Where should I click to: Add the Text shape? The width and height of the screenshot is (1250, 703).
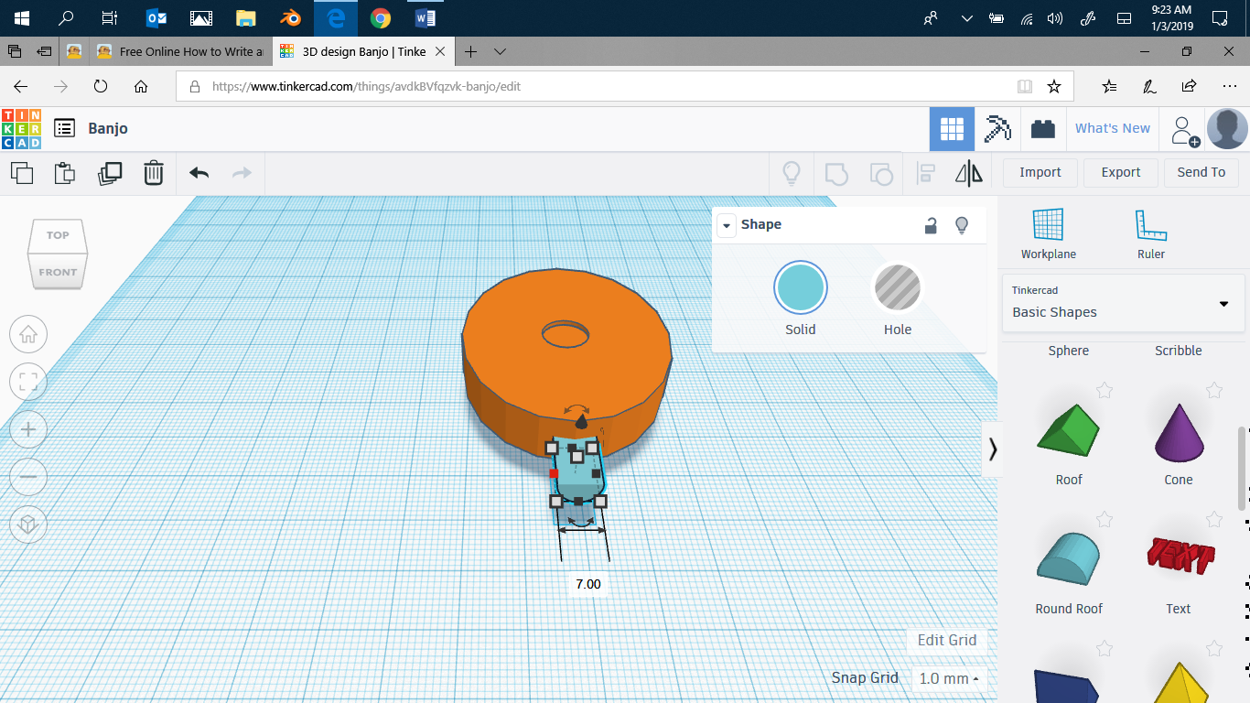[x=1180, y=555]
